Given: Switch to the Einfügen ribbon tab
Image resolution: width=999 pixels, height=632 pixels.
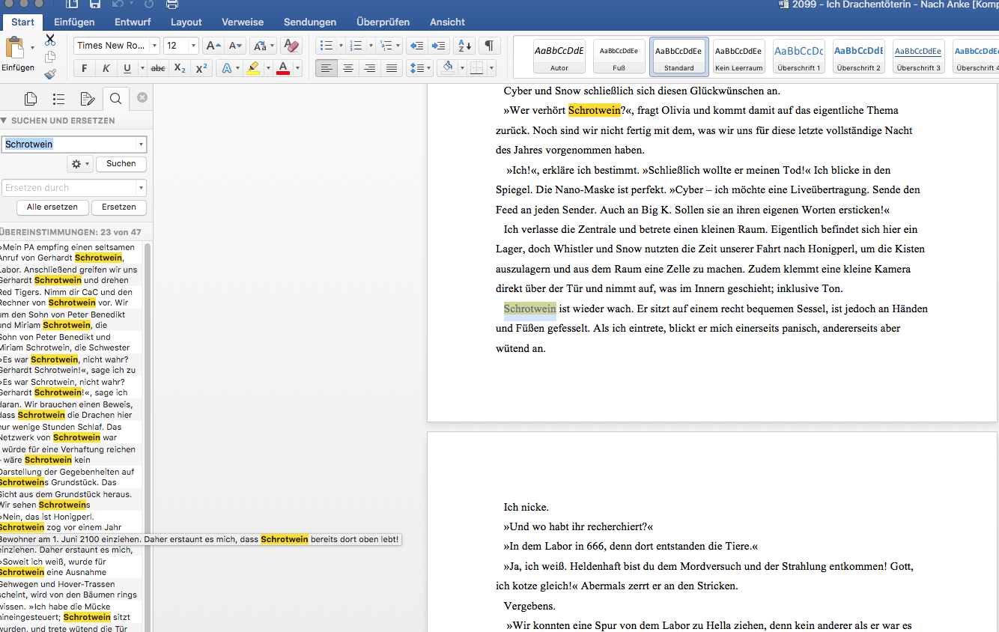Looking at the screenshot, I should pos(74,22).
